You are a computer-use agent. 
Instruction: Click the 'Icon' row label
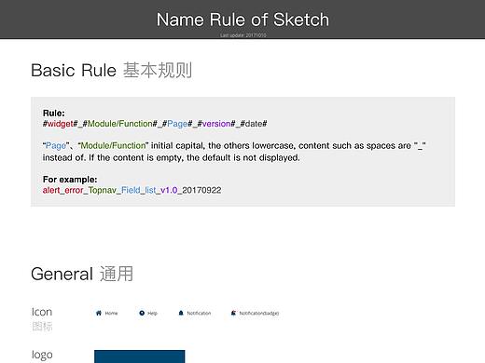click(42, 312)
